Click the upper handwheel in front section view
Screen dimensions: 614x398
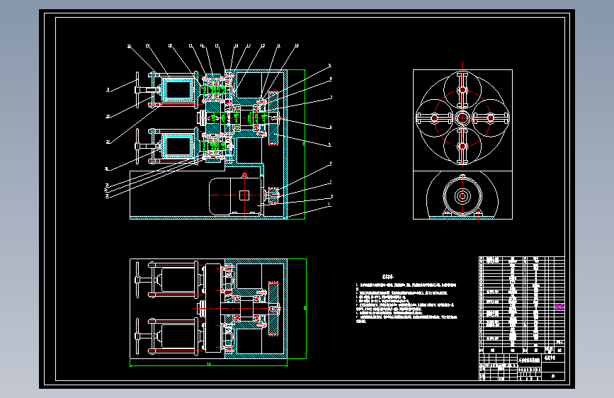(x=137, y=90)
